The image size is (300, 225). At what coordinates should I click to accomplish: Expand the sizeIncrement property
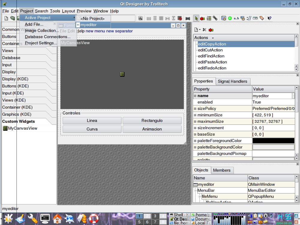coord(195,128)
